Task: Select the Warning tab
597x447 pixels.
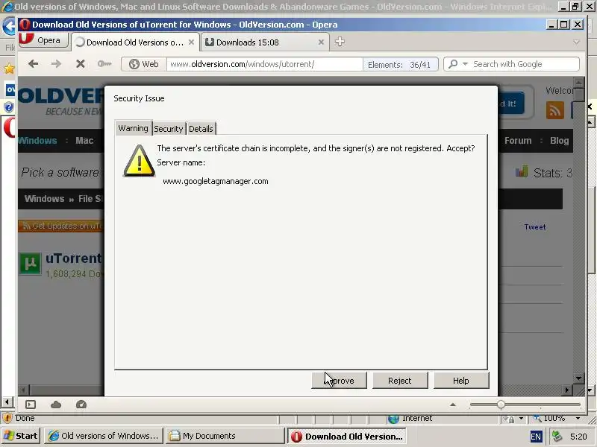Action: [x=134, y=128]
